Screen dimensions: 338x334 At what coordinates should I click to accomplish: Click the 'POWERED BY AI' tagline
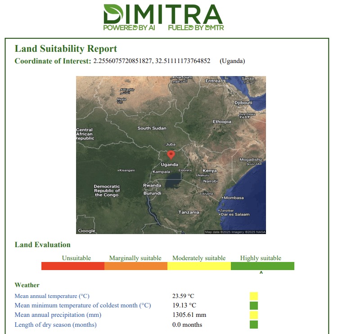point(129,28)
